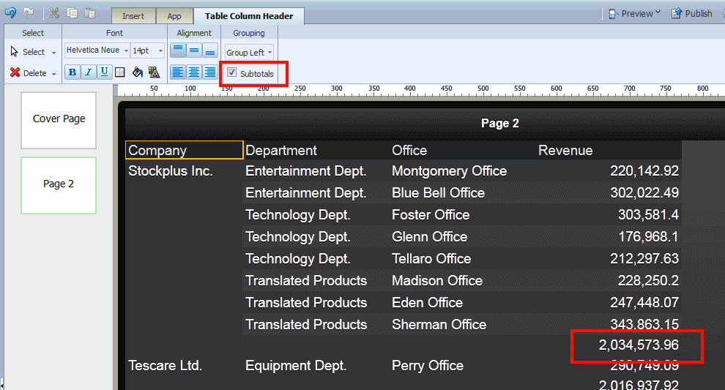The width and height of the screenshot is (725, 390).
Task: Toggle the Subtotals checkbox
Action: click(231, 72)
